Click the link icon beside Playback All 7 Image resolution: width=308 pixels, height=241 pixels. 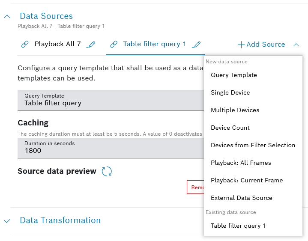[25, 44]
